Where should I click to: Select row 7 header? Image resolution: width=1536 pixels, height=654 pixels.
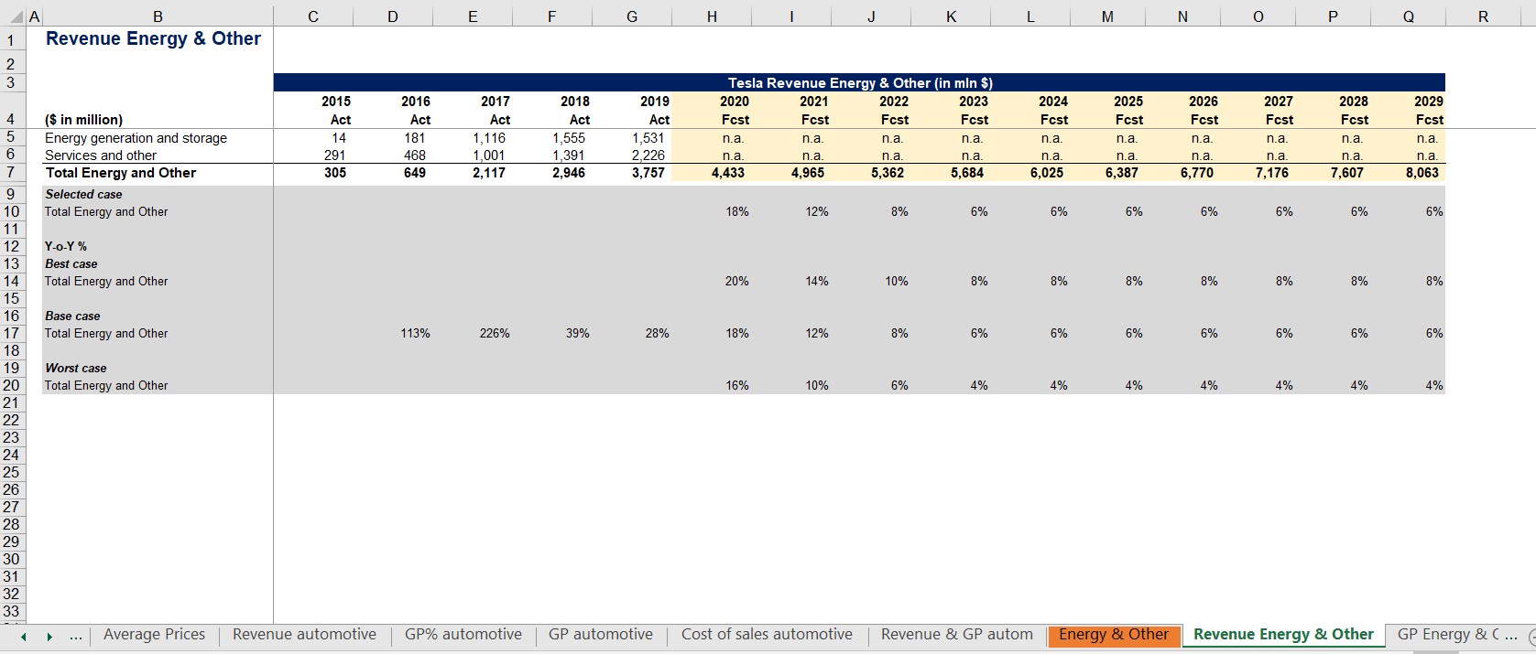[x=11, y=173]
